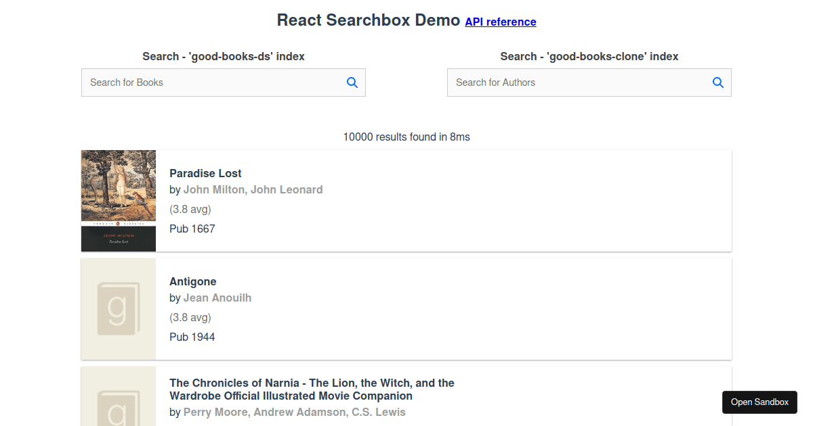
Task: Select the Antigone title
Action: click(x=192, y=281)
